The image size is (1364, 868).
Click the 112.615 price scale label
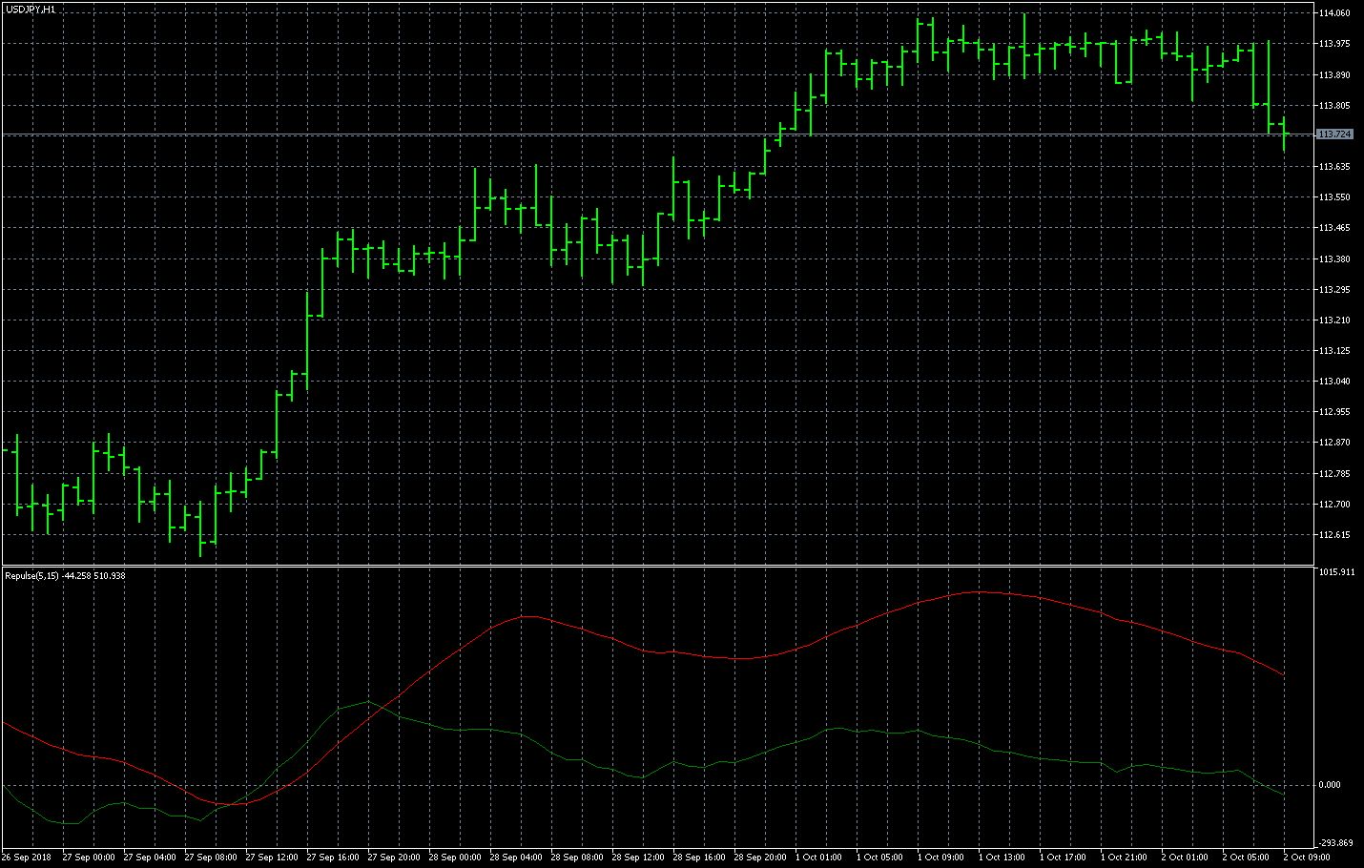(1334, 535)
